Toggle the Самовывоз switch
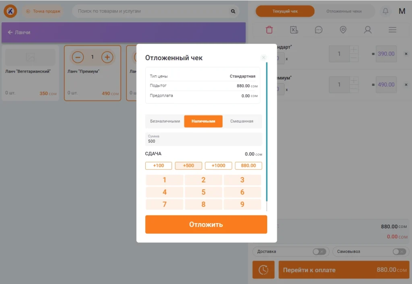 click(x=399, y=252)
